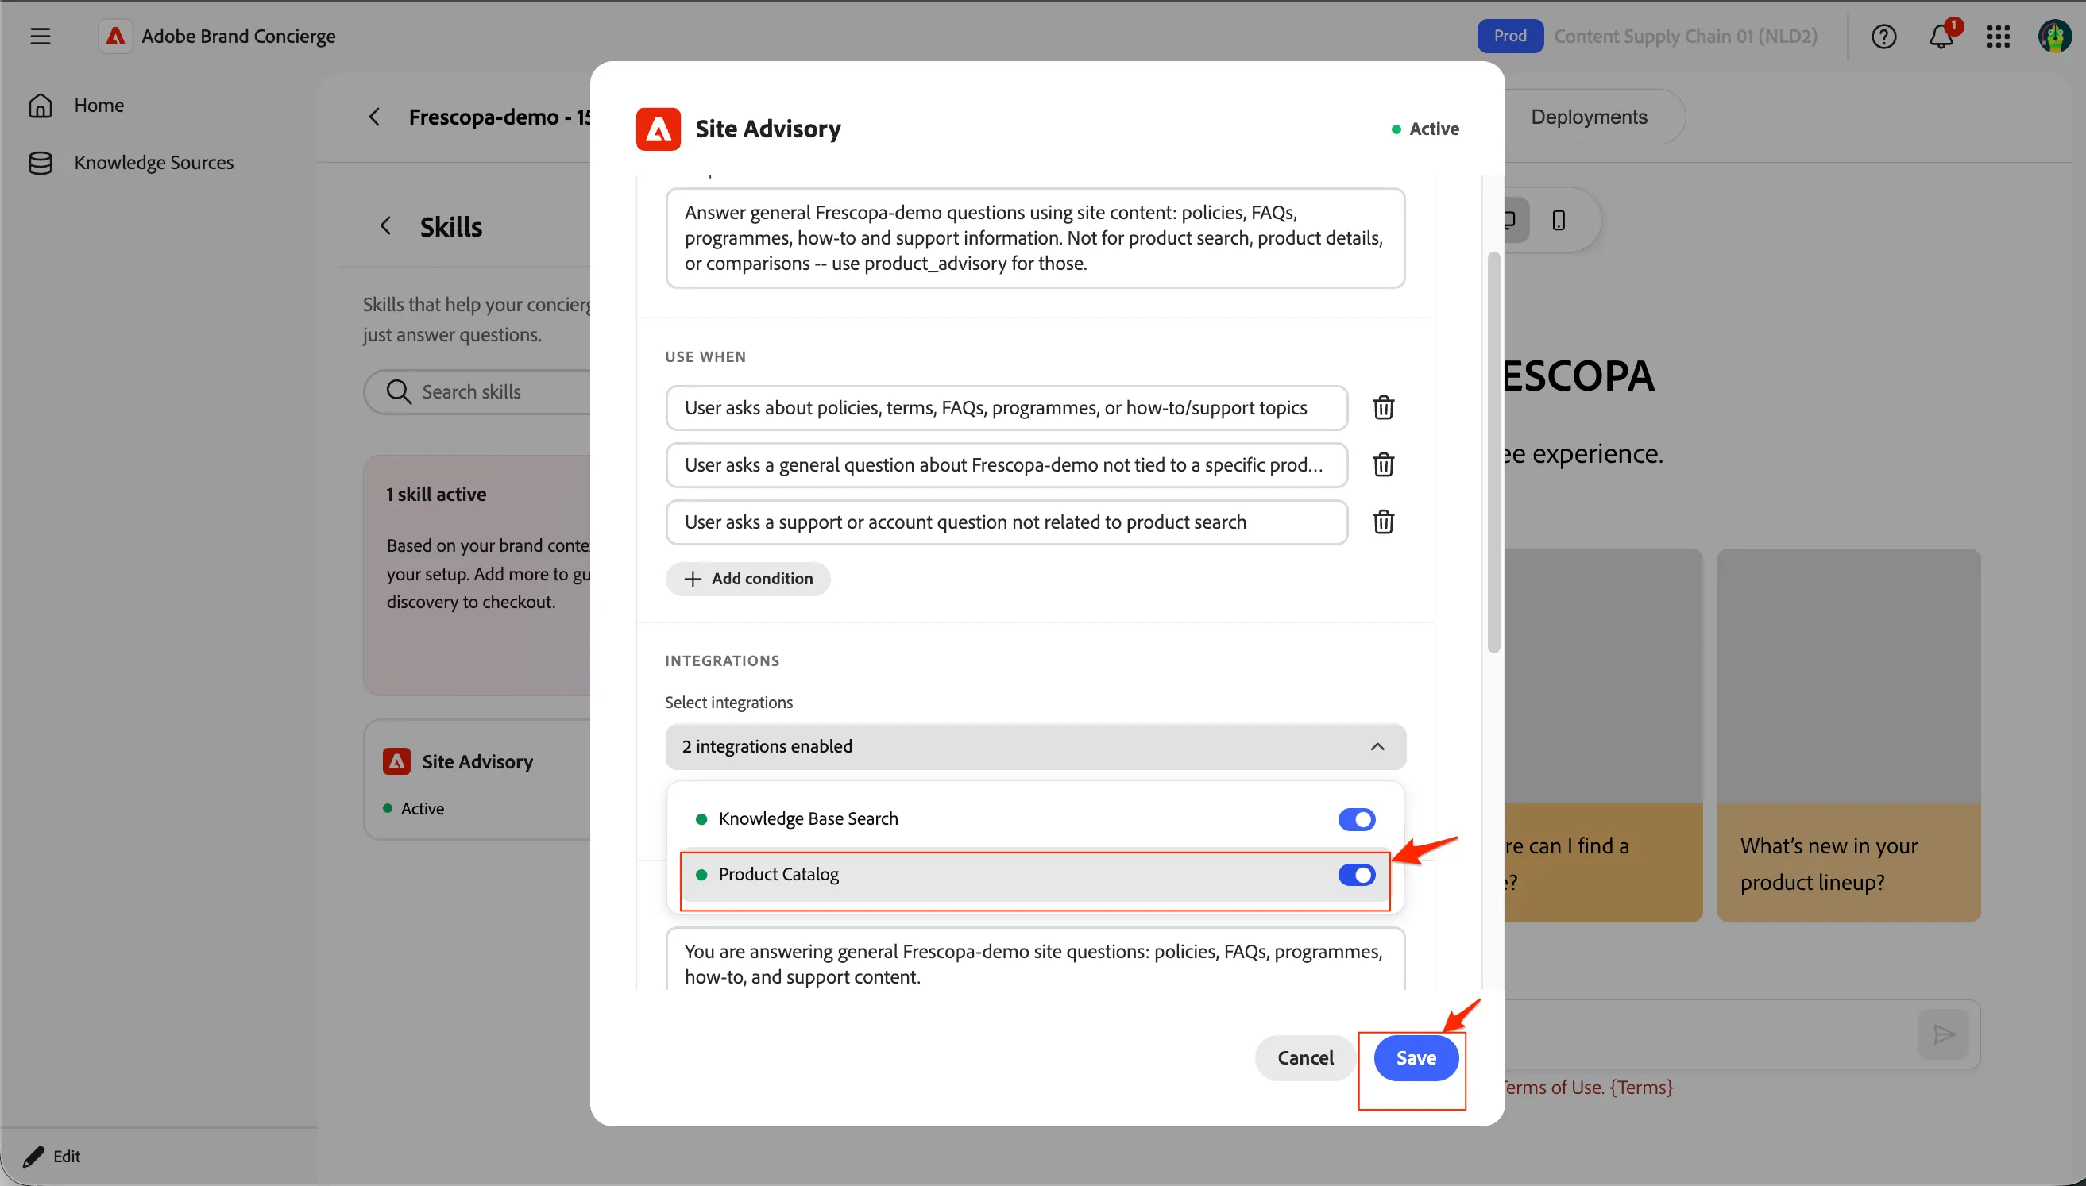The image size is (2086, 1186).
Task: Delete the policies, terms, FAQs condition
Action: [1383, 407]
